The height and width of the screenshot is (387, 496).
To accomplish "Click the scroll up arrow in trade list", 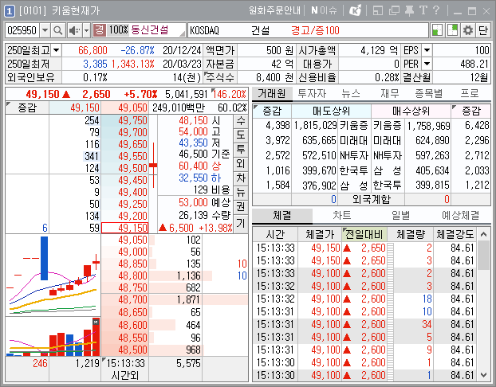I will click(483, 234).
